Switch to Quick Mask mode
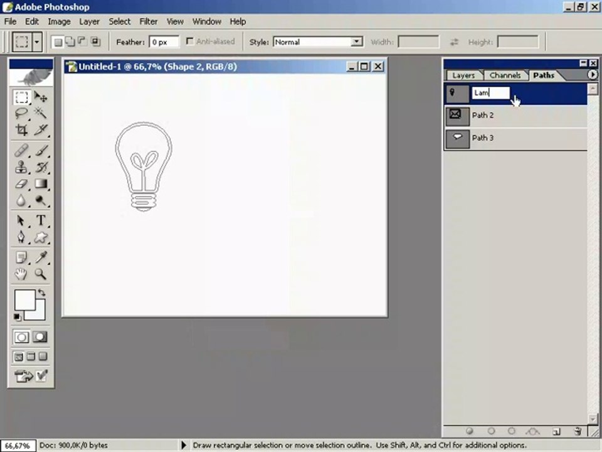The width and height of the screenshot is (602, 452). (x=40, y=337)
